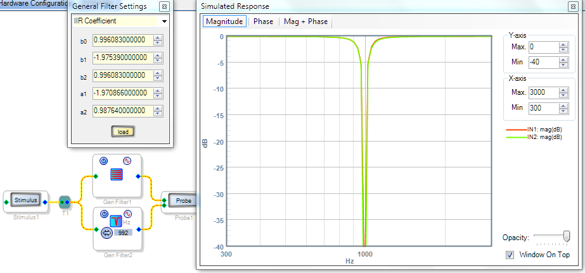Click the 992 Hz frequency field in Gen Filter2
Image resolution: width=585 pixels, height=273 pixels.
[123, 233]
